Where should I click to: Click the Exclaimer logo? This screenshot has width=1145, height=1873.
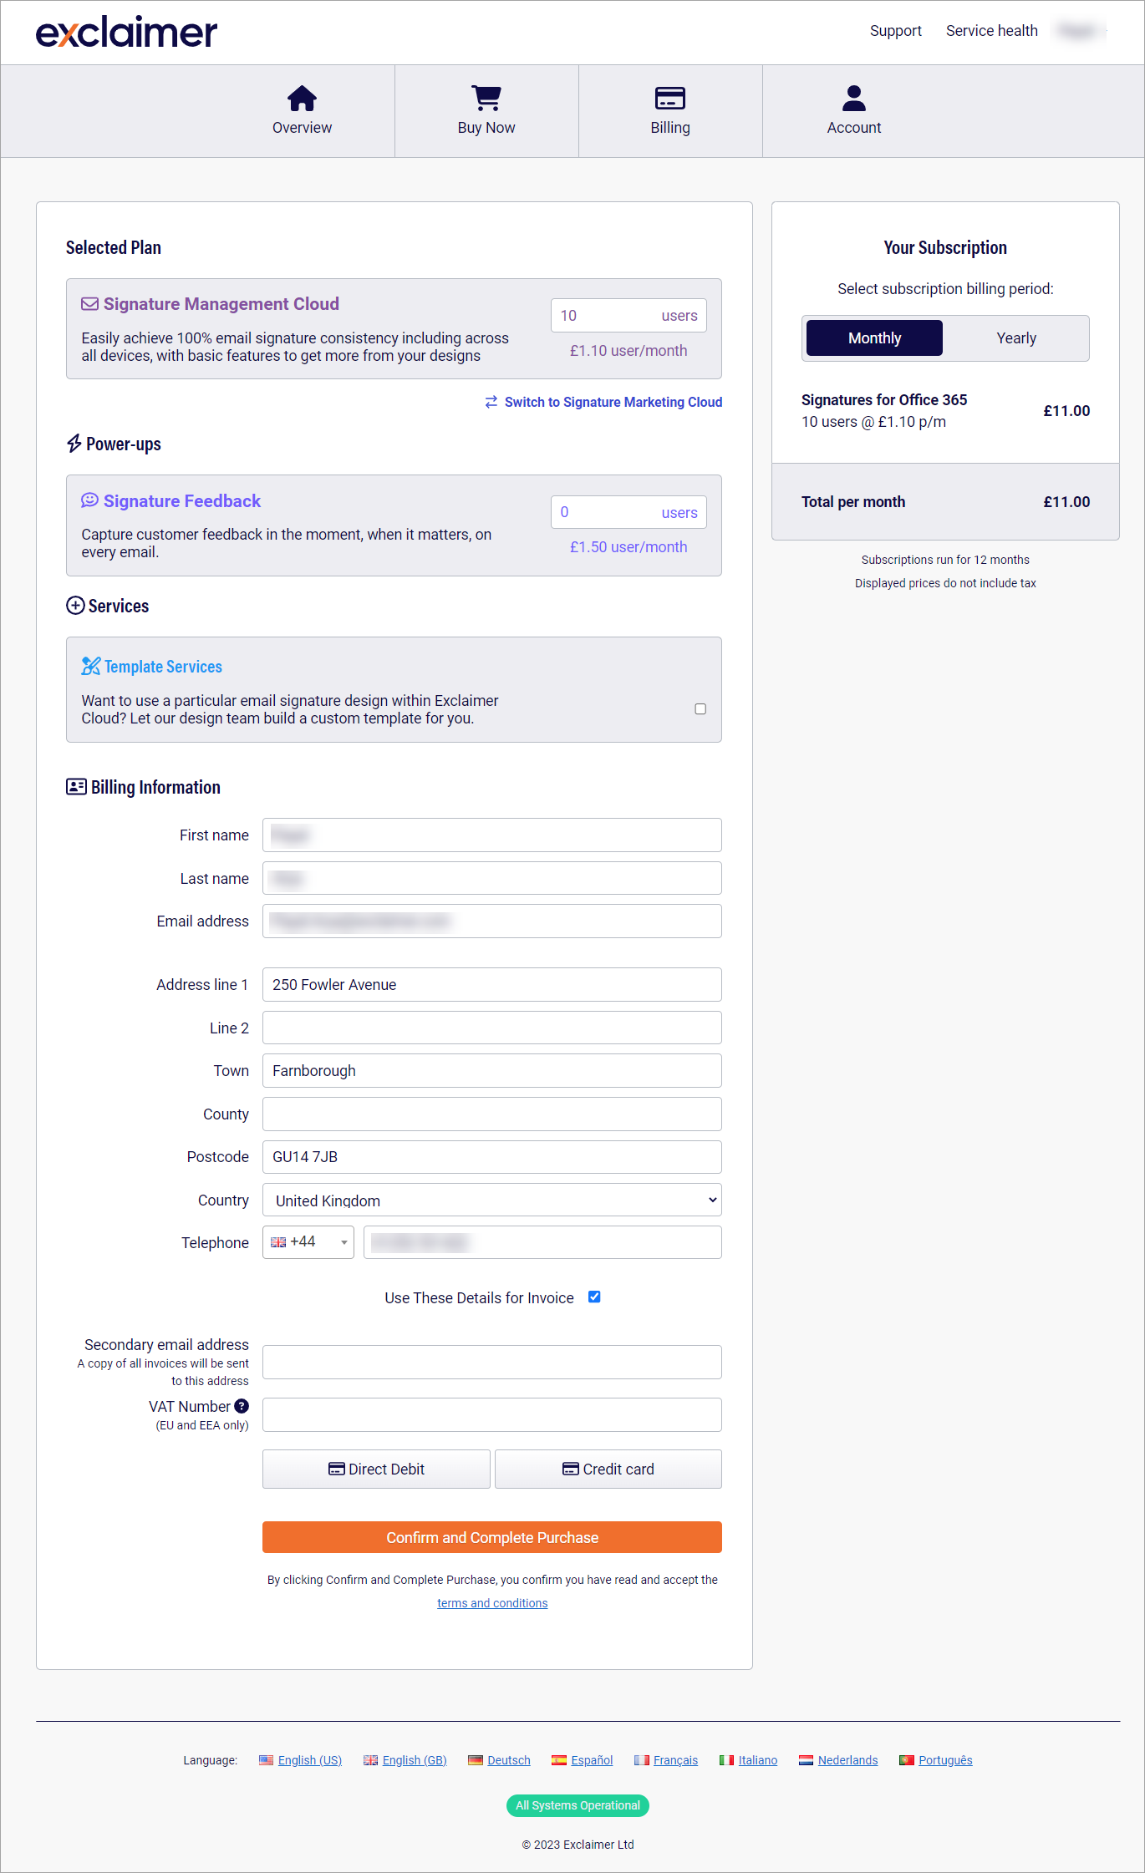tap(126, 33)
